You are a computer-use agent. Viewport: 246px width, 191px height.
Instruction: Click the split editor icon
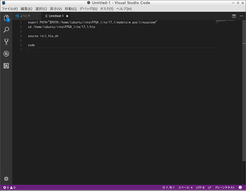click(x=234, y=16)
